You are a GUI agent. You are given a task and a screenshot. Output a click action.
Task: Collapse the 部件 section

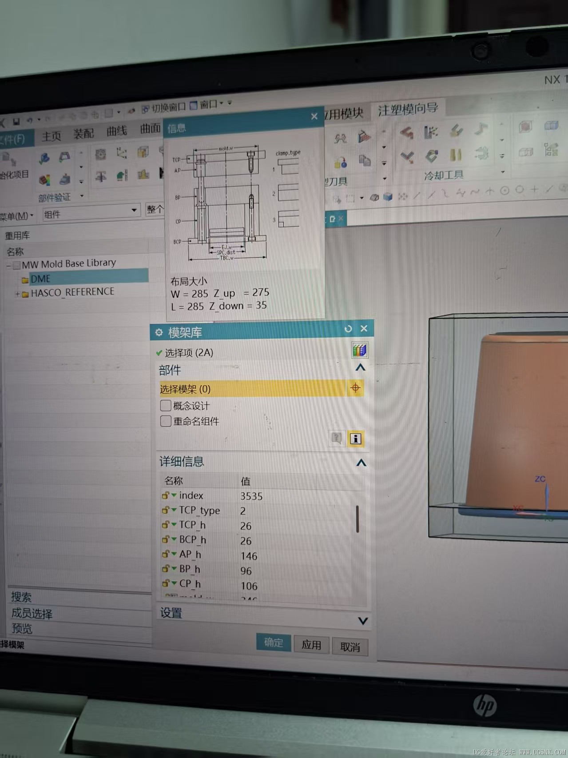pos(361,368)
